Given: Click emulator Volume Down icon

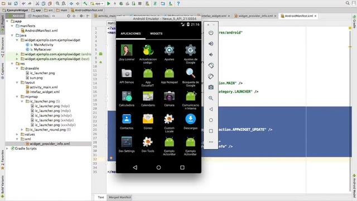Looking at the screenshot, I should click(211, 55).
